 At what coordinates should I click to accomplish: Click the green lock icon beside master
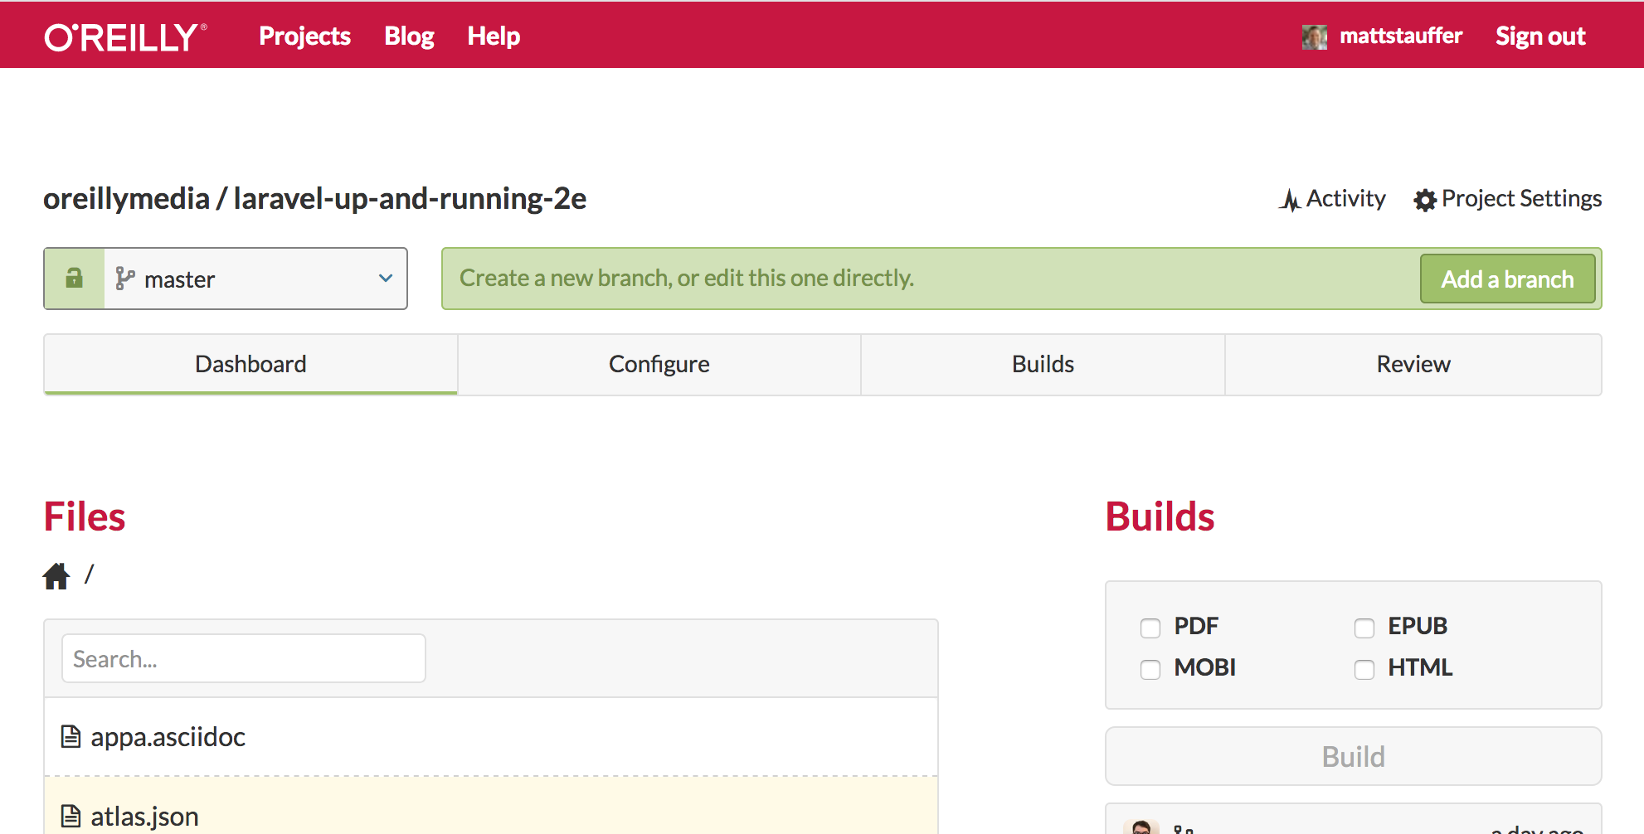75,278
